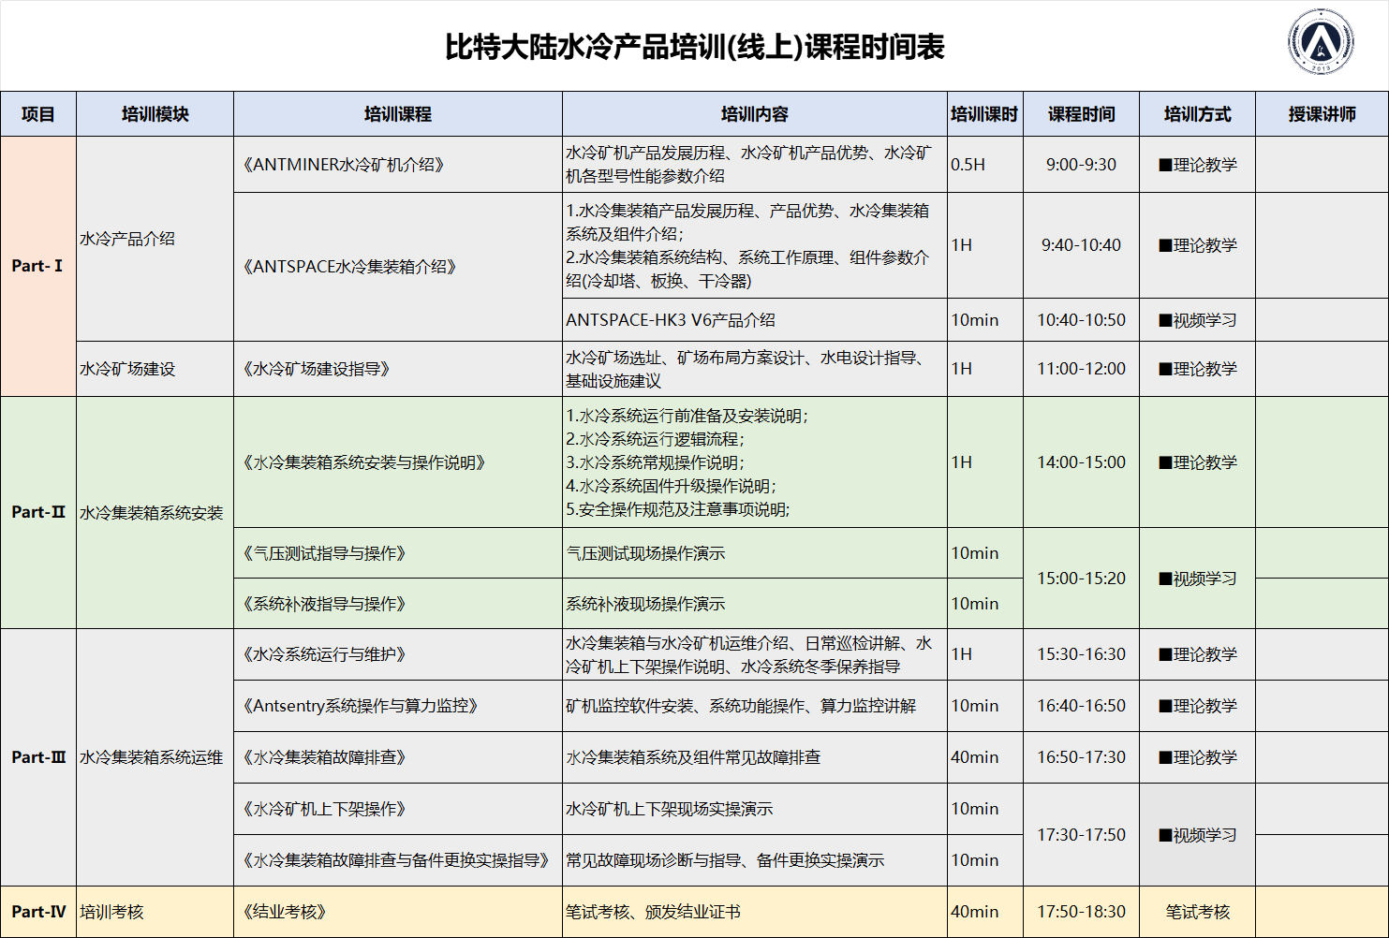
Task: Click the 水冷集装箱系统安装 module cell
Action: (x=155, y=513)
